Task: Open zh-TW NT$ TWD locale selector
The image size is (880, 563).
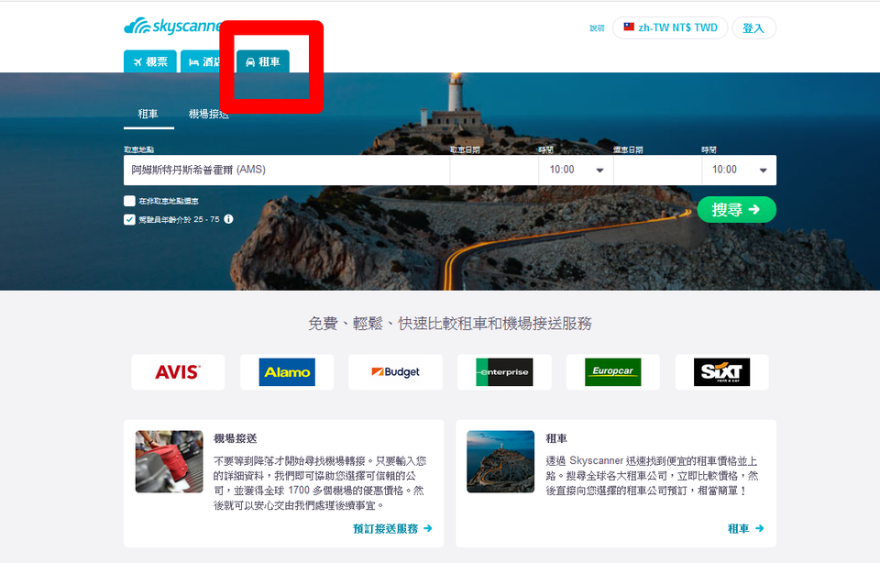Action: pyautogui.click(x=670, y=28)
